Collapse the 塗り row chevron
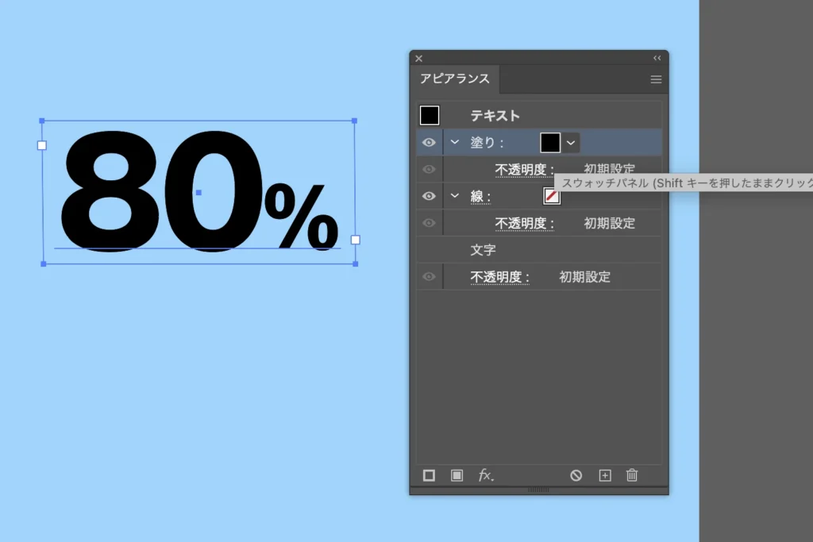The image size is (813, 542). [x=455, y=143]
